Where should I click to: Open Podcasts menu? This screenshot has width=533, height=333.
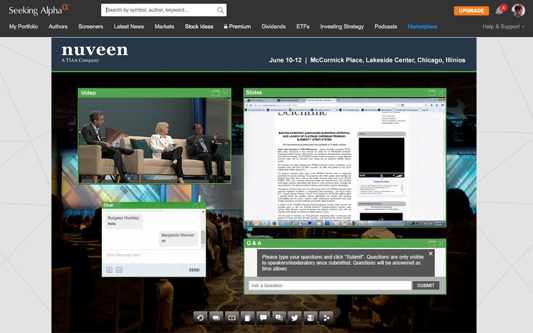(386, 26)
